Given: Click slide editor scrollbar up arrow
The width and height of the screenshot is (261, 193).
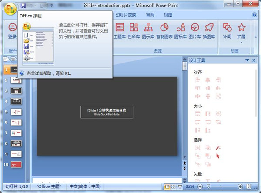Looking at the screenshot, I should pos(184,59).
